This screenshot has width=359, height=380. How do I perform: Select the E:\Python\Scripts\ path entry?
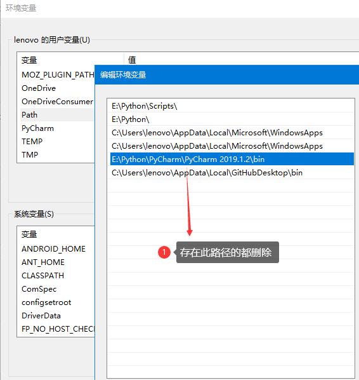pos(232,106)
